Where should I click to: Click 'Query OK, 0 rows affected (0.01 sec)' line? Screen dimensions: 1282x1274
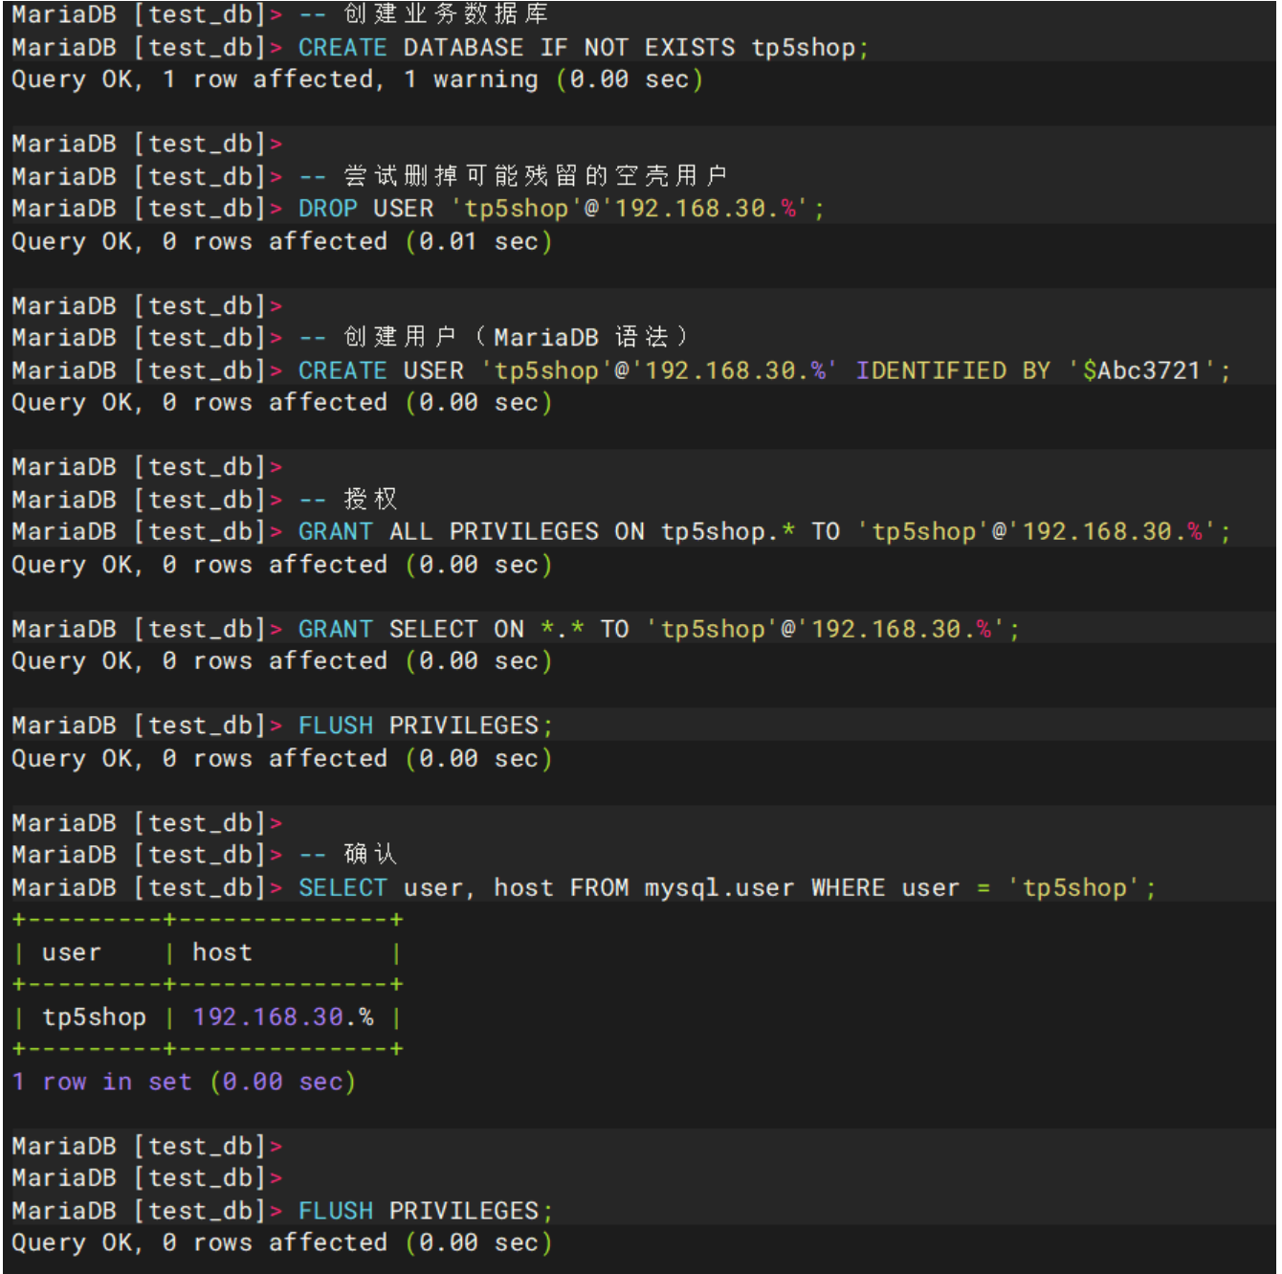[282, 241]
